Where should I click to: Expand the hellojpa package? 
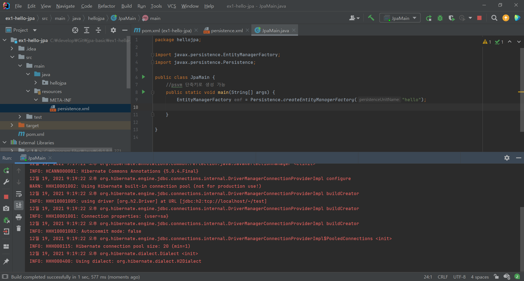(x=36, y=83)
